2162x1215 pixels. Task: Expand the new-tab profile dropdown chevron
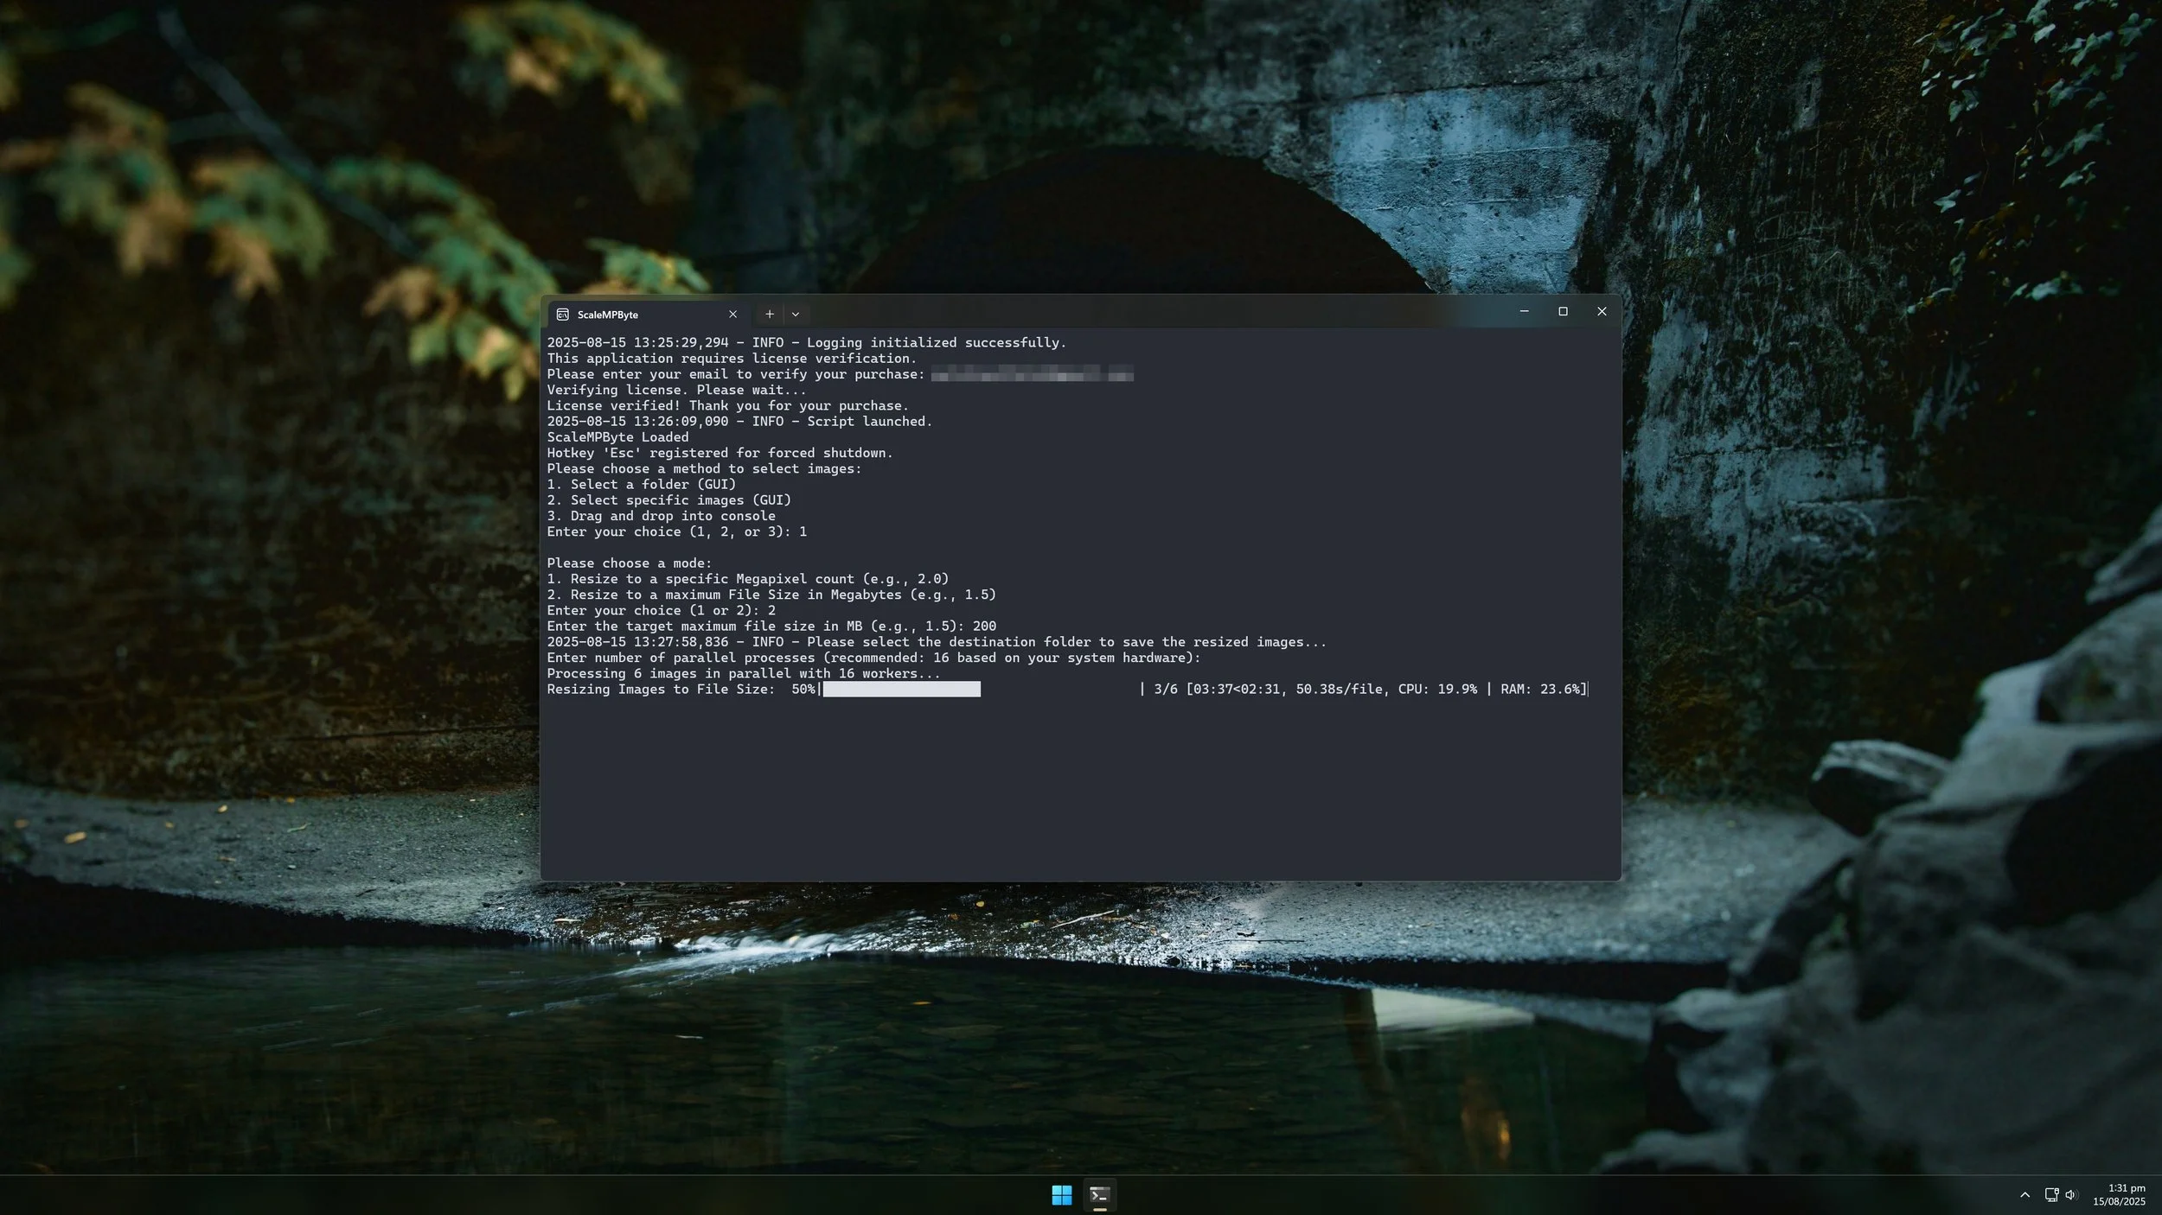coord(796,315)
